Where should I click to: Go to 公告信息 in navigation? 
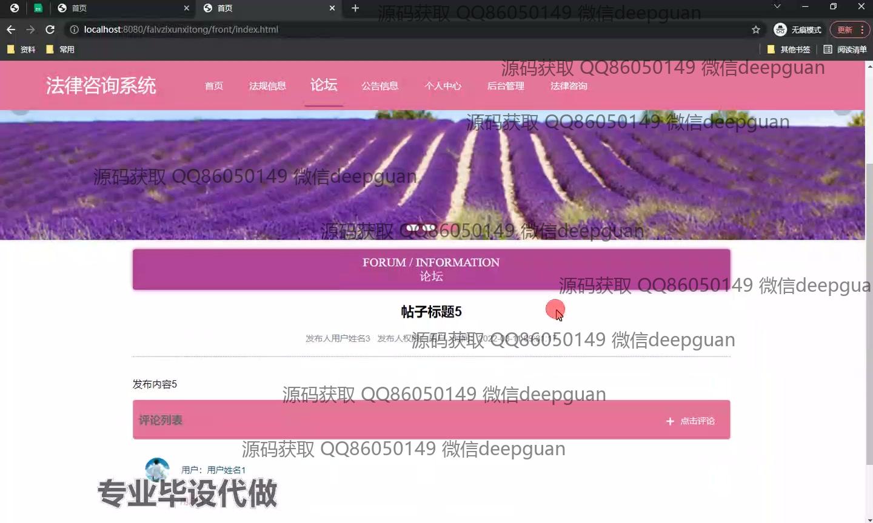coord(380,86)
